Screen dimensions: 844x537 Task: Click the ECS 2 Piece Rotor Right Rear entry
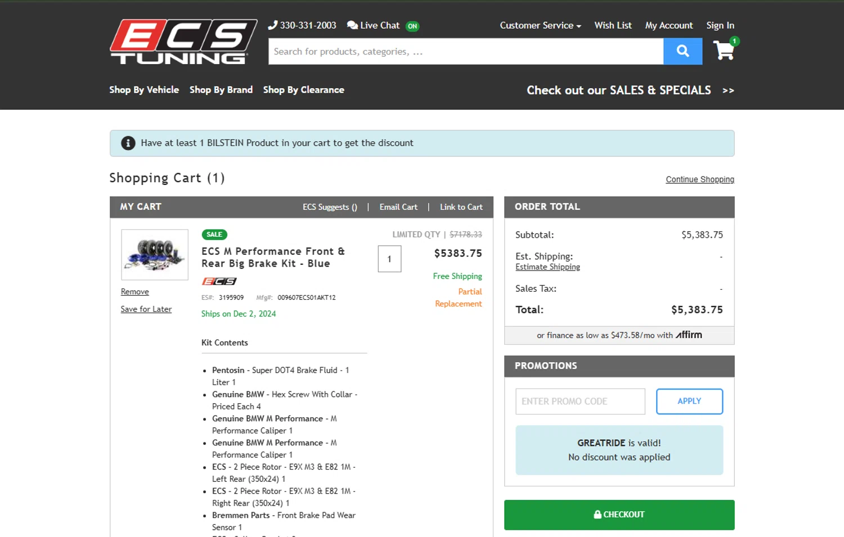click(x=284, y=497)
